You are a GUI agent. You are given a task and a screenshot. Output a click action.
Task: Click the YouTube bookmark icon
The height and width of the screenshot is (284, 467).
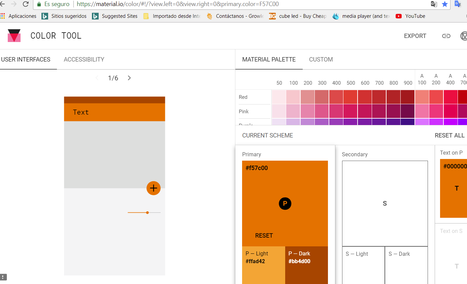[x=399, y=16]
